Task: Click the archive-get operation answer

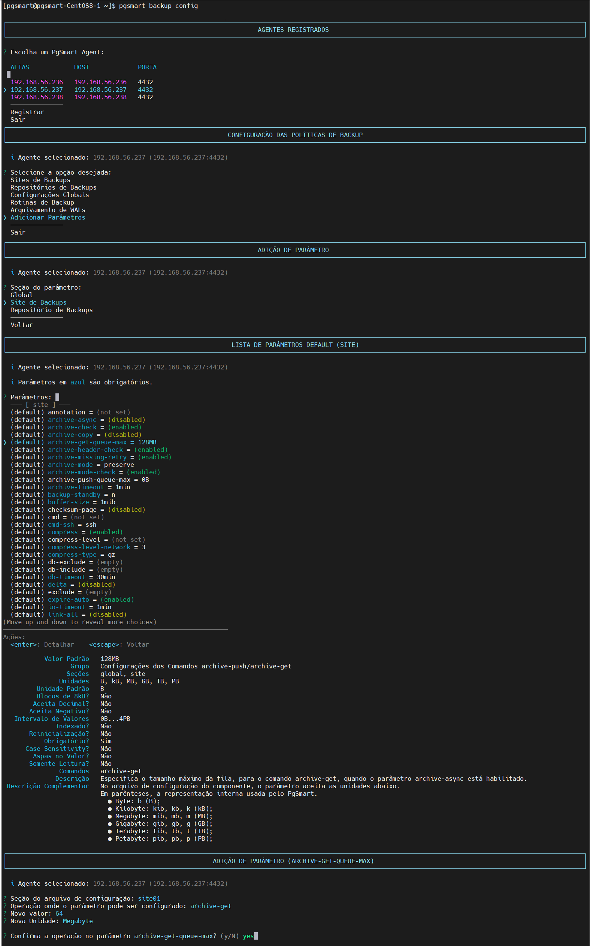Action: point(211,906)
